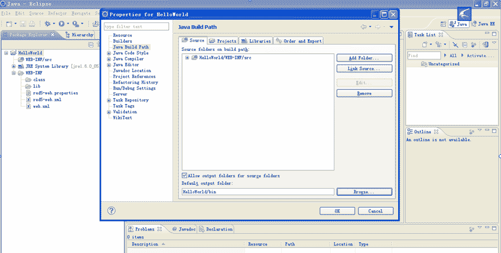
Task: Click the Collapse All icon in Package Explorer
Action: pyautogui.click(x=91, y=44)
